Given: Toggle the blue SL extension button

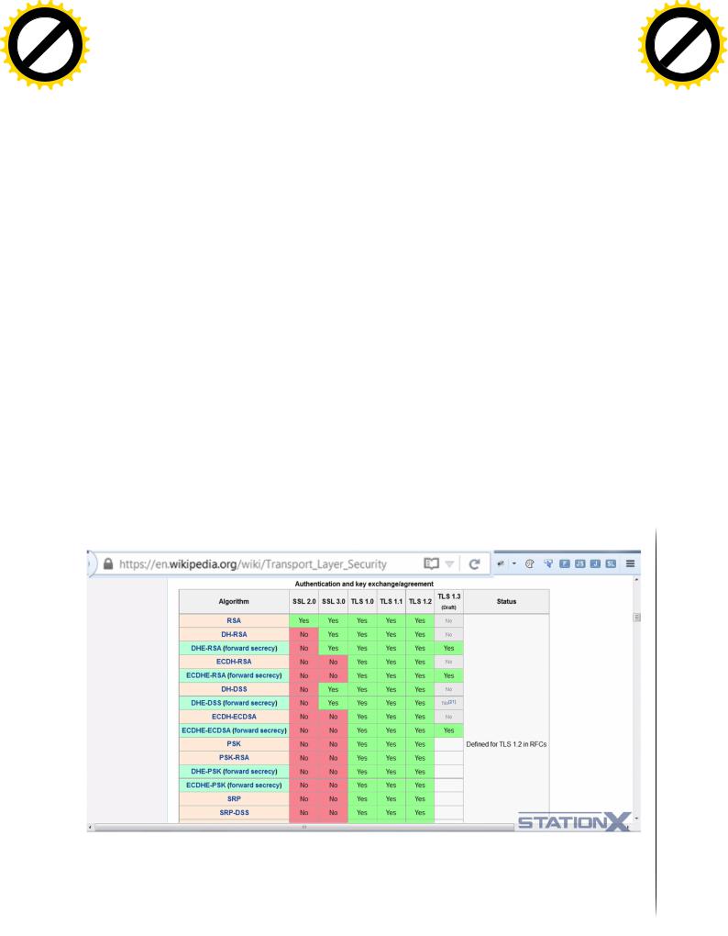Looking at the screenshot, I should coord(611,563).
